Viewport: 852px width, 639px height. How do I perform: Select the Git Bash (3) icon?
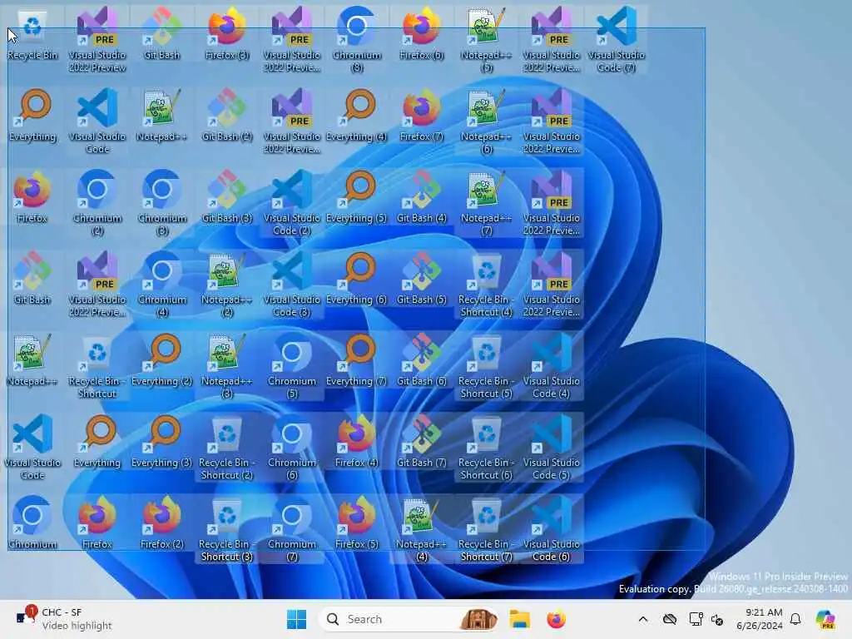point(227,197)
